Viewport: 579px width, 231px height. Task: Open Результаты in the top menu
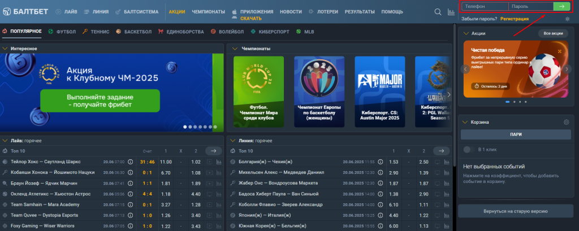360,12
